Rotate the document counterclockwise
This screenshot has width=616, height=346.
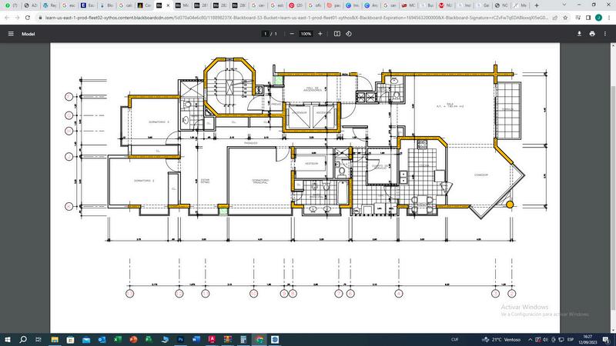(x=349, y=34)
